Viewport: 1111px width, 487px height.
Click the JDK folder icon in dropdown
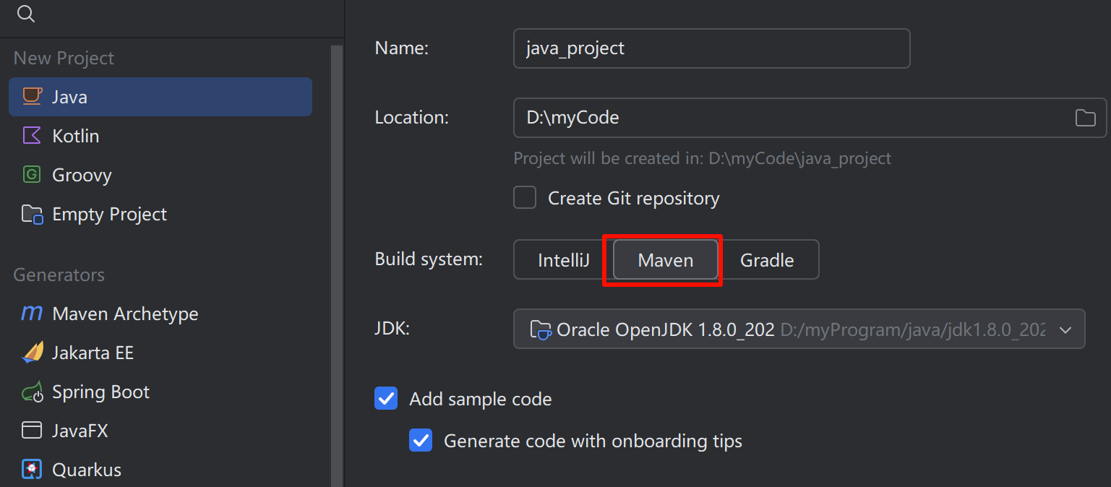[541, 329]
